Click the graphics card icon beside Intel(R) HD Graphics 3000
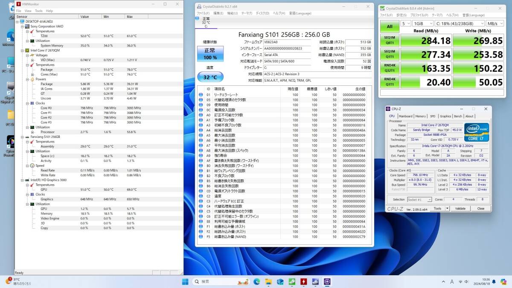Image resolution: width=512 pixels, height=288 pixels. [x=27, y=180]
